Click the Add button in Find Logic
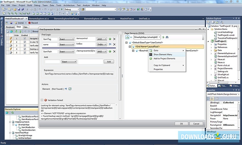This screenshot has height=145, width=242. pyautogui.click(x=109, y=62)
